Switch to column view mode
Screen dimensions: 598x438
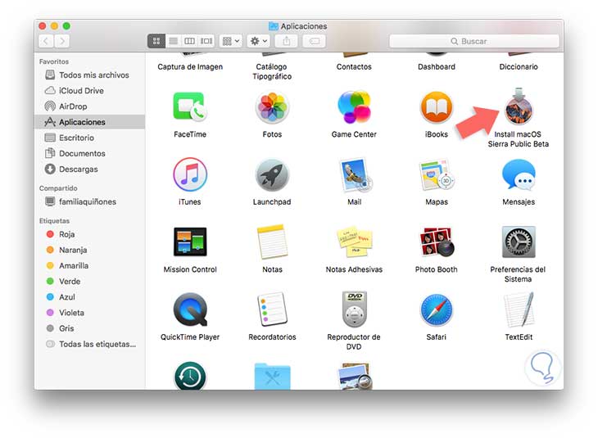[x=189, y=41]
